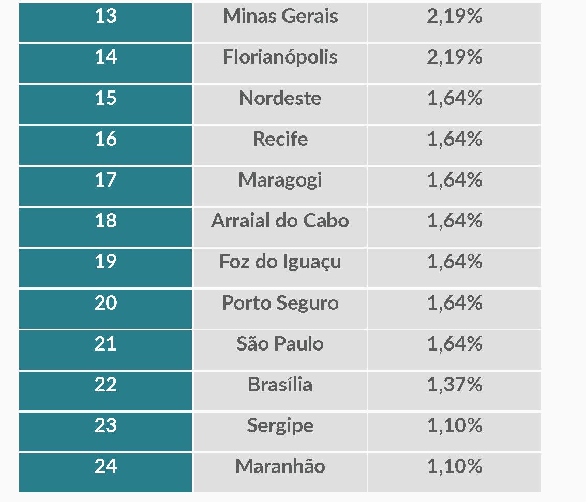Select the Minas Gerais cell

280,22
